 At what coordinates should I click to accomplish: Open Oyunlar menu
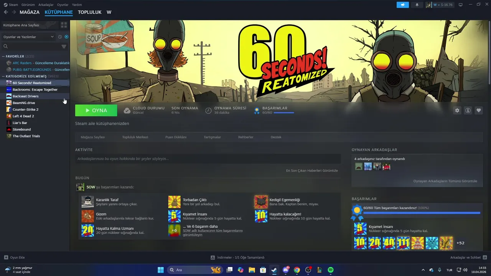click(63, 5)
